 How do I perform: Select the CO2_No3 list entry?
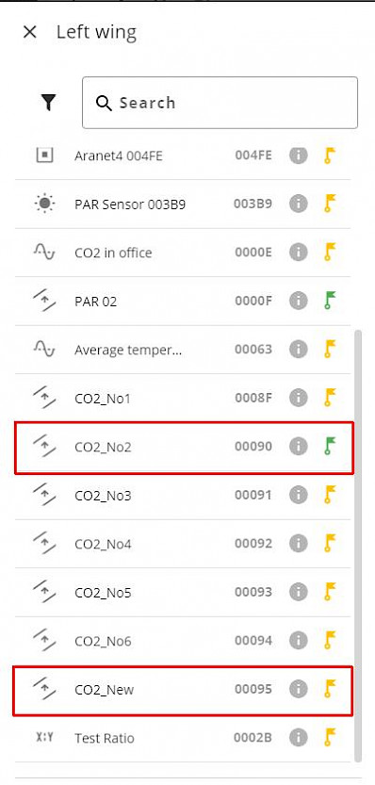pos(183,496)
